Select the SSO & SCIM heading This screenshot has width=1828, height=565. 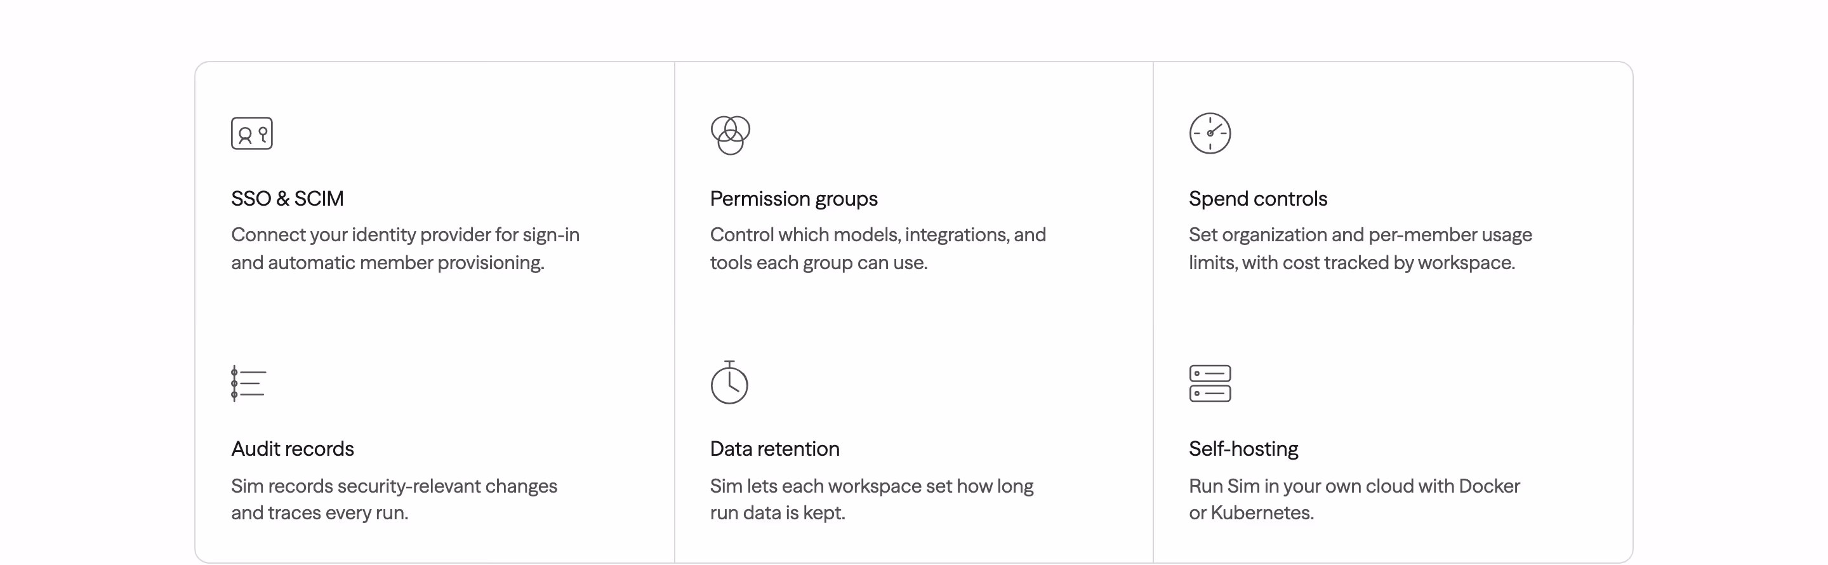pyautogui.click(x=288, y=199)
